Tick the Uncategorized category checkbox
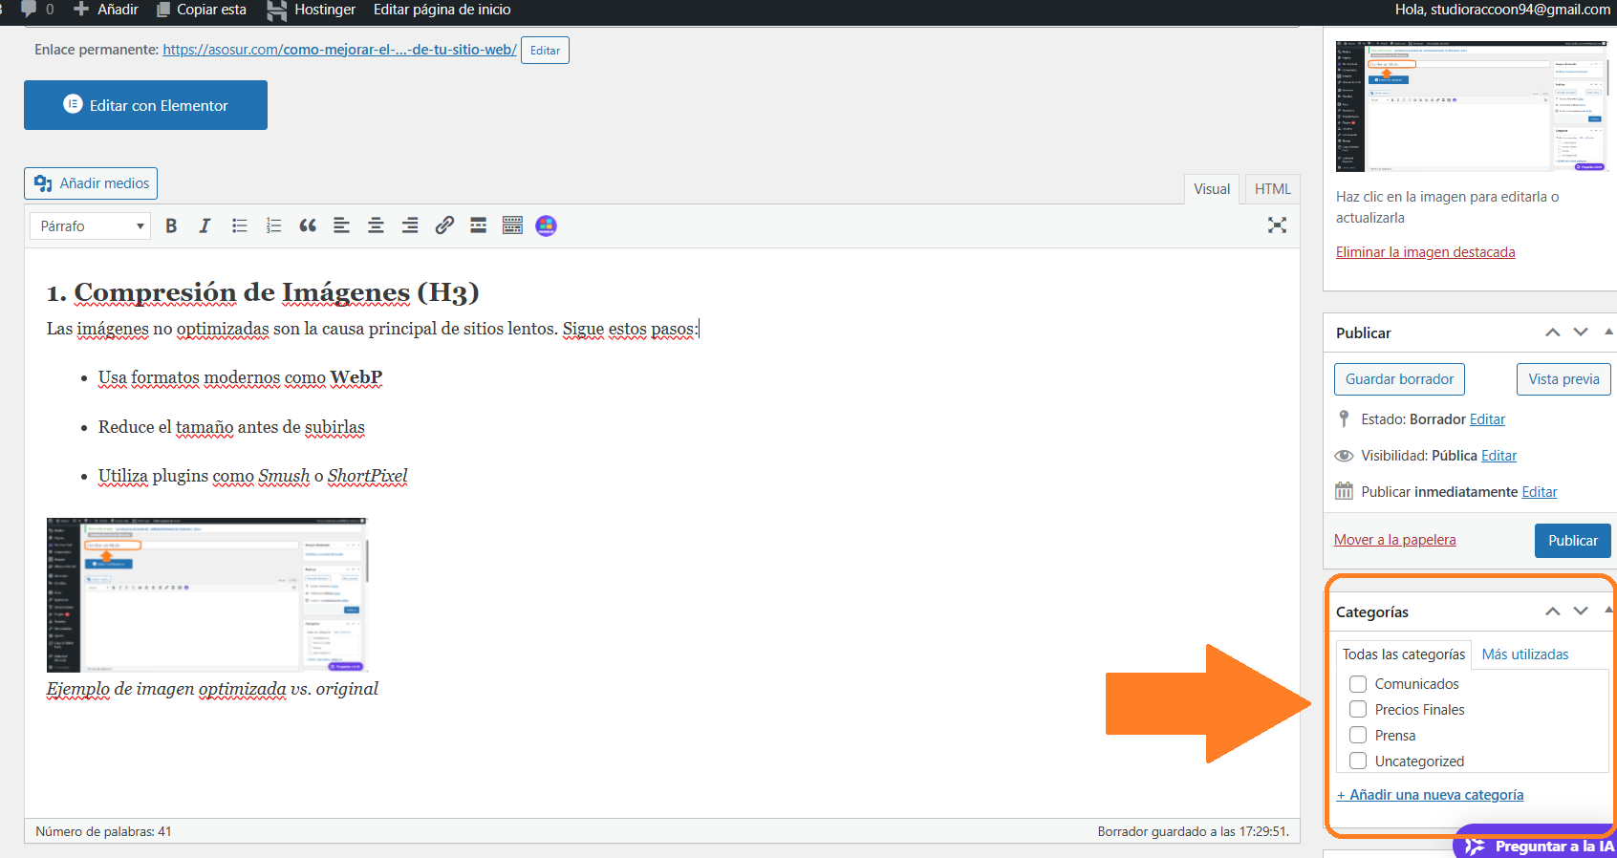 [x=1358, y=761]
